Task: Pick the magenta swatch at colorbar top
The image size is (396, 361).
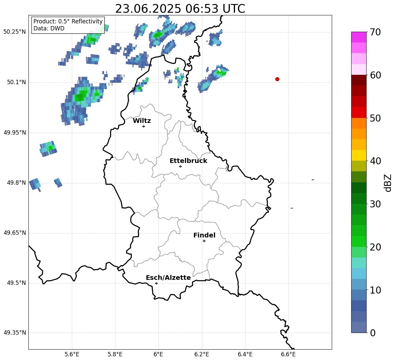Action: click(359, 37)
